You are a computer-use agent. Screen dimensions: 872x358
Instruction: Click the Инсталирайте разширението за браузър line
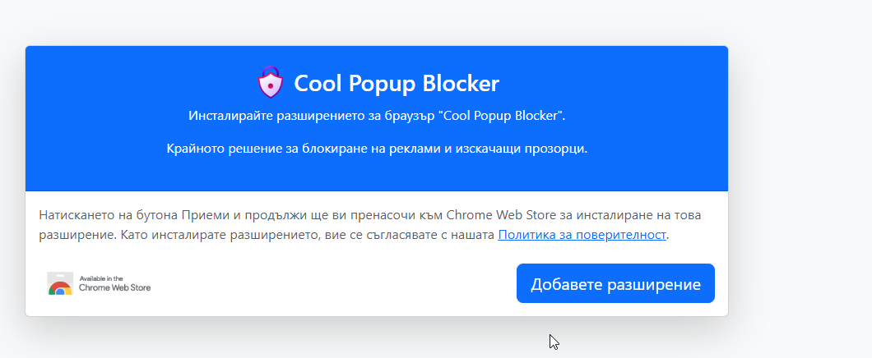[x=377, y=116]
